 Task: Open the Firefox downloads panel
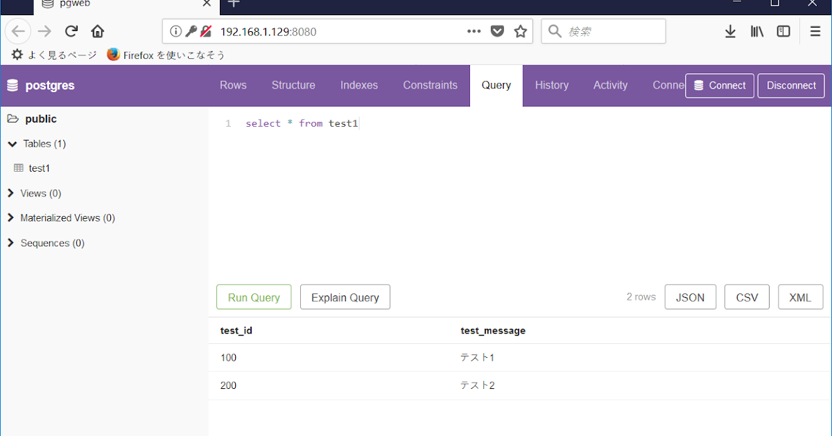(x=729, y=31)
